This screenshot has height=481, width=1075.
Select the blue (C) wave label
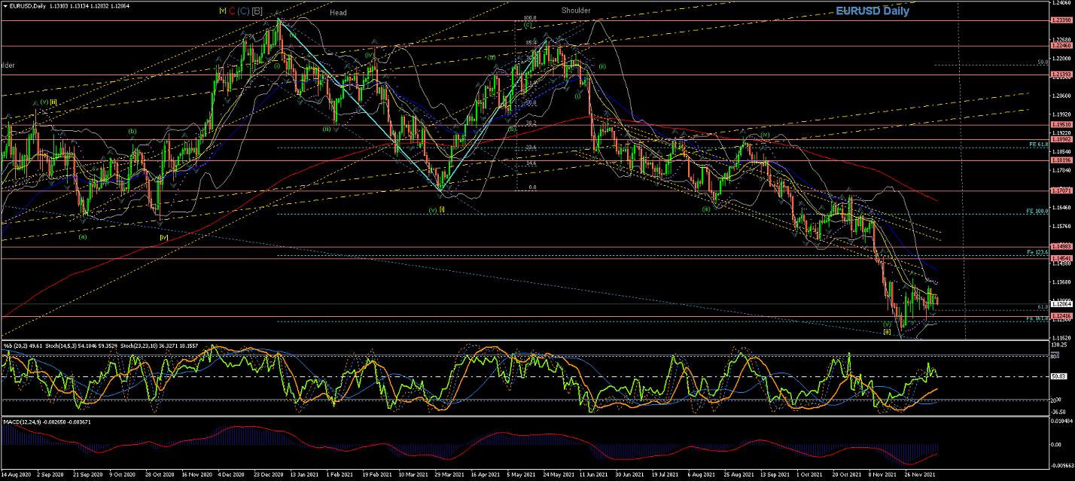[243, 11]
